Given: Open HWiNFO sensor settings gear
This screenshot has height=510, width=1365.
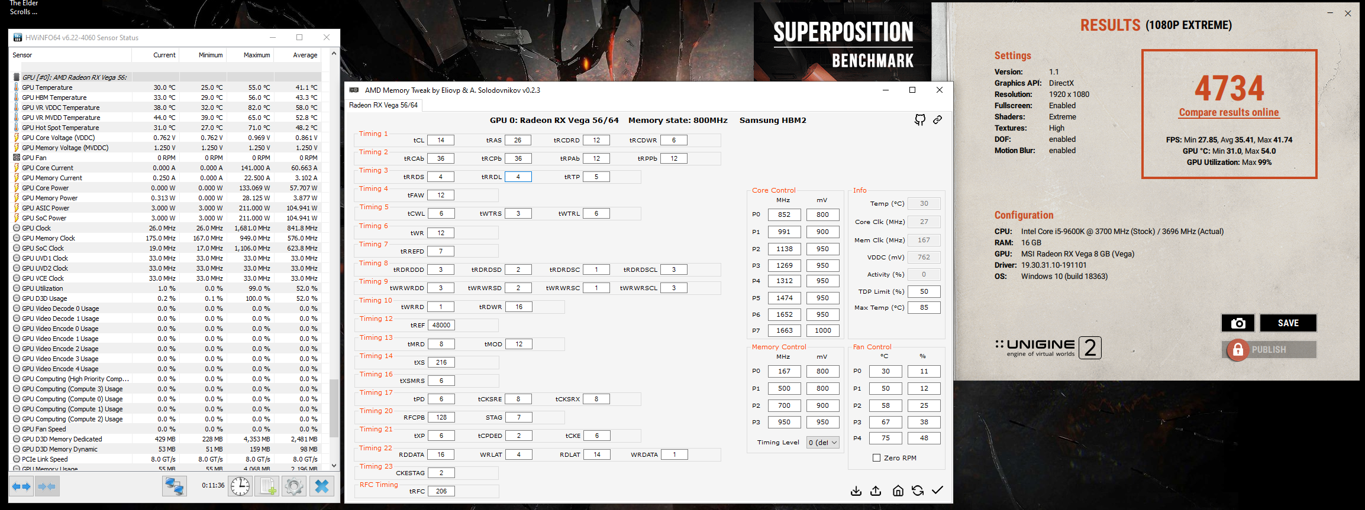Looking at the screenshot, I should pos(294,486).
